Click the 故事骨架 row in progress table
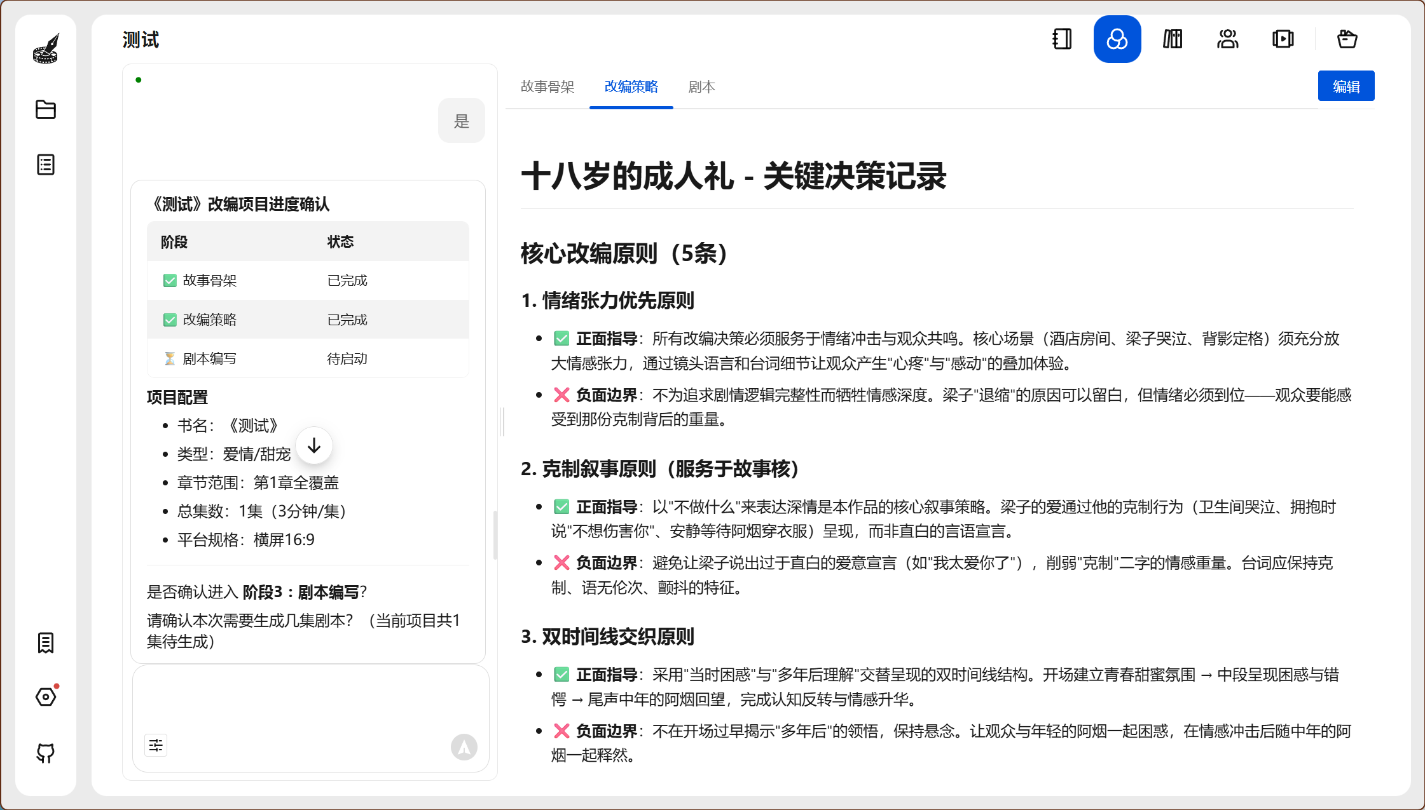1425x810 pixels. click(308, 280)
